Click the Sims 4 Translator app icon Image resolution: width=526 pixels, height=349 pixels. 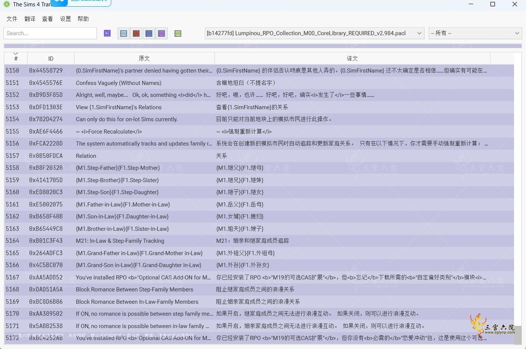coord(6,4)
